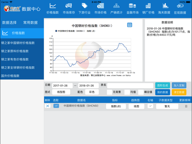Click the 表名 input field

click(130, 86)
